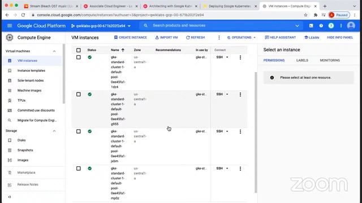Screen dimensions: 362x203
Task: Click the Compute Engine chip icon
Action: pyautogui.click(x=10, y=38)
